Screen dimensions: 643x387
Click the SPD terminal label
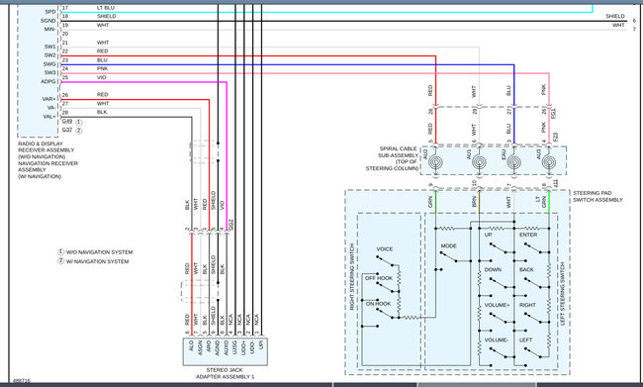[x=50, y=12]
